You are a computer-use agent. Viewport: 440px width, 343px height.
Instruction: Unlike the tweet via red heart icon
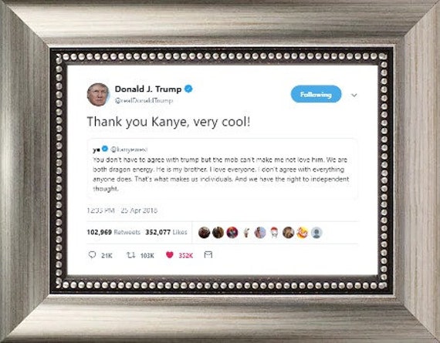[170, 254]
